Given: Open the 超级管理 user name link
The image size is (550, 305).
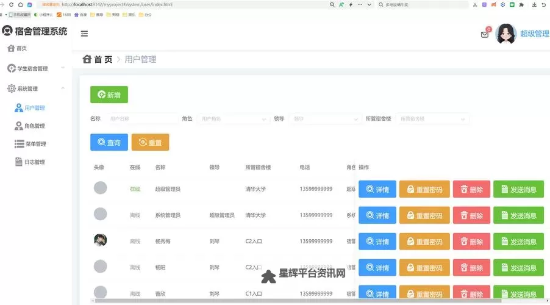Looking at the screenshot, I should point(535,34).
